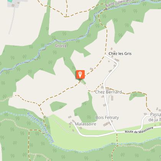Select the Chez Bernard place name
161x161 pixels.
pyautogui.click(x=108, y=92)
